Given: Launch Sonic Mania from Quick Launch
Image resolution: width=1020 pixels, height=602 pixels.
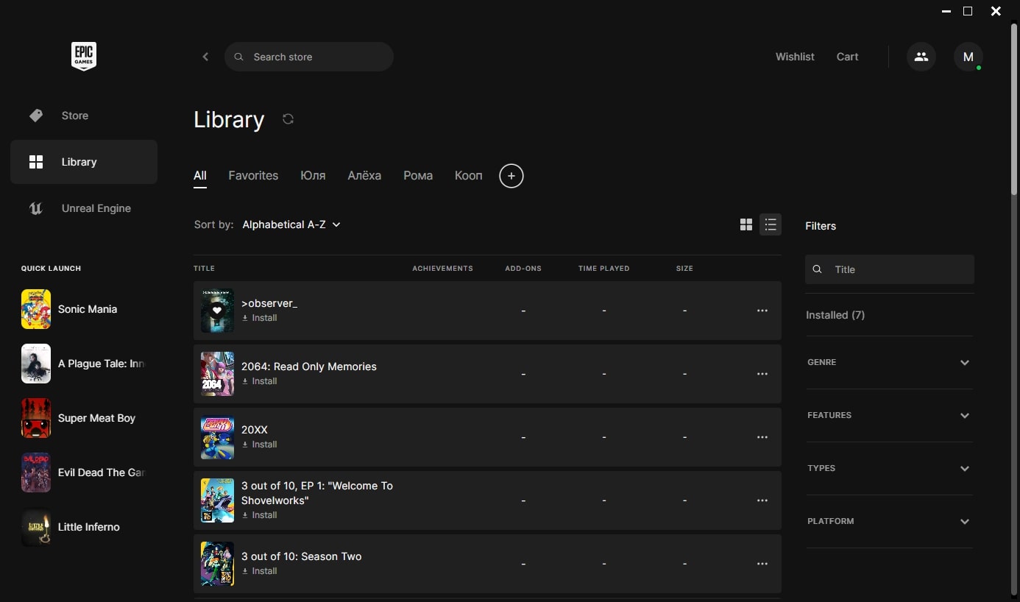Looking at the screenshot, I should coord(84,309).
